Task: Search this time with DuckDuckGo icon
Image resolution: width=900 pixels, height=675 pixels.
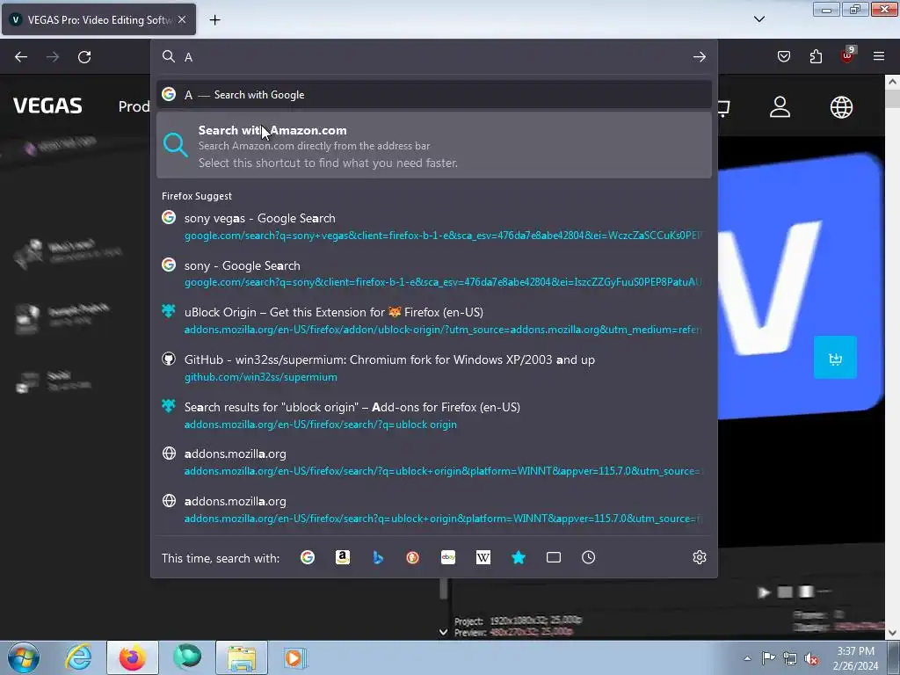Action: [413, 557]
